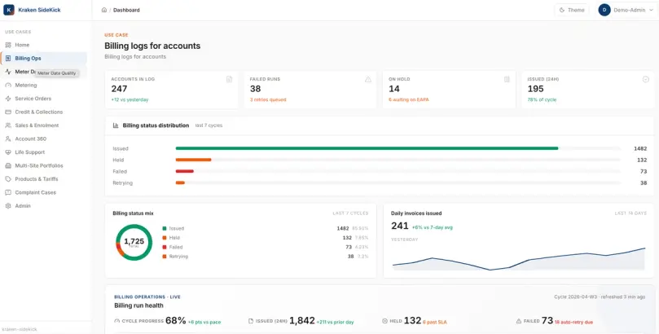Open Complaint Cases

(44, 192)
